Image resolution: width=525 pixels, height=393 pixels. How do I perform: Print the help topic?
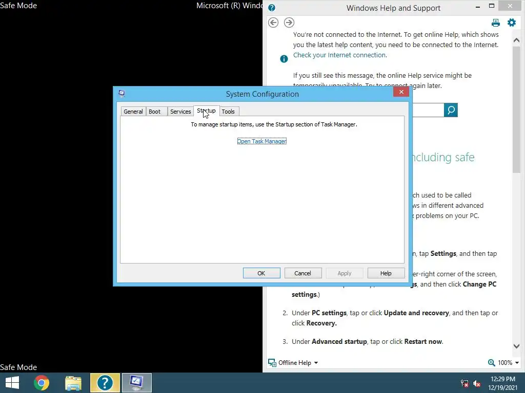click(496, 23)
